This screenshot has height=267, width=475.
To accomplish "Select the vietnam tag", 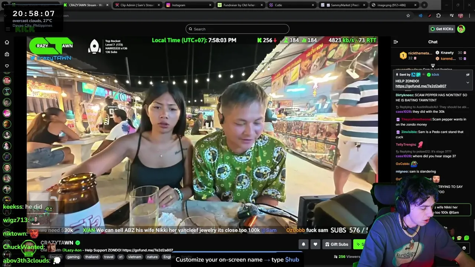I will click(x=135, y=257).
